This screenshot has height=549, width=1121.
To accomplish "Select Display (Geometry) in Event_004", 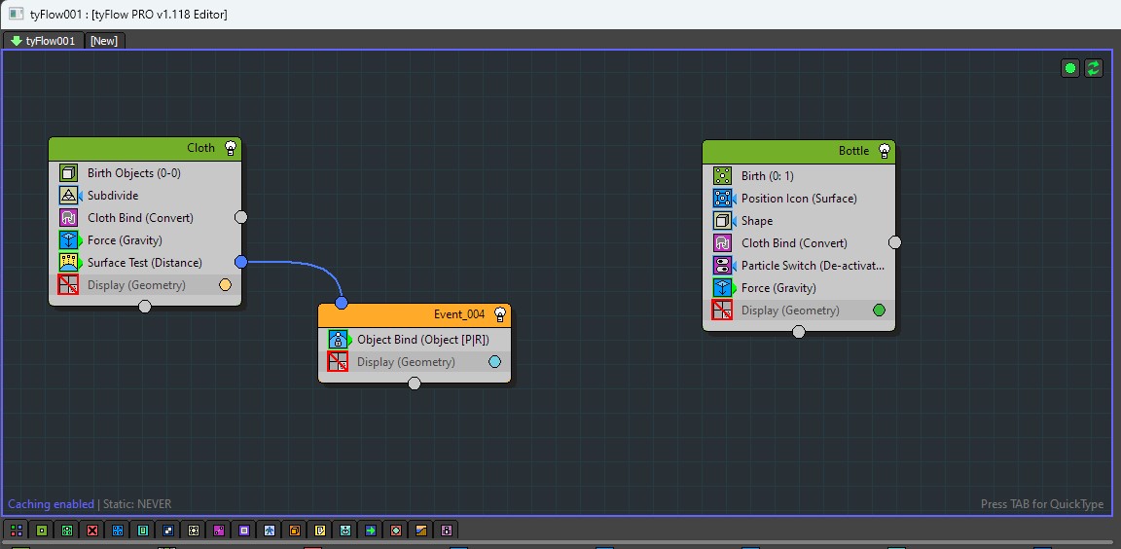I will pyautogui.click(x=406, y=362).
